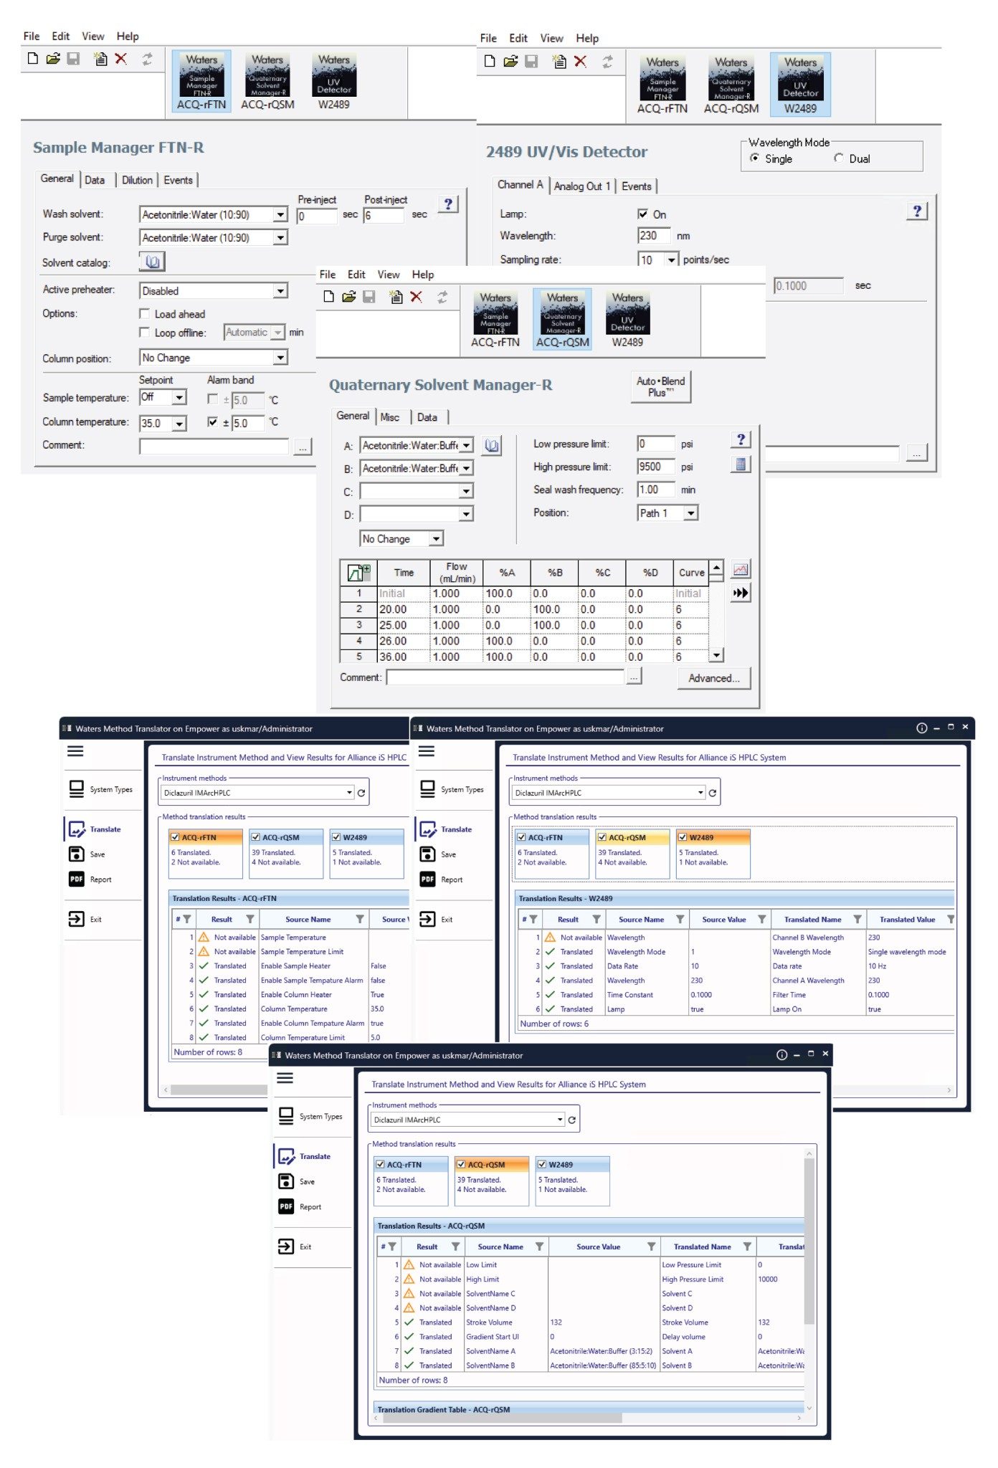Click Save icon in W2489 Method Translator window
The image size is (998, 1468).
pyautogui.click(x=427, y=854)
